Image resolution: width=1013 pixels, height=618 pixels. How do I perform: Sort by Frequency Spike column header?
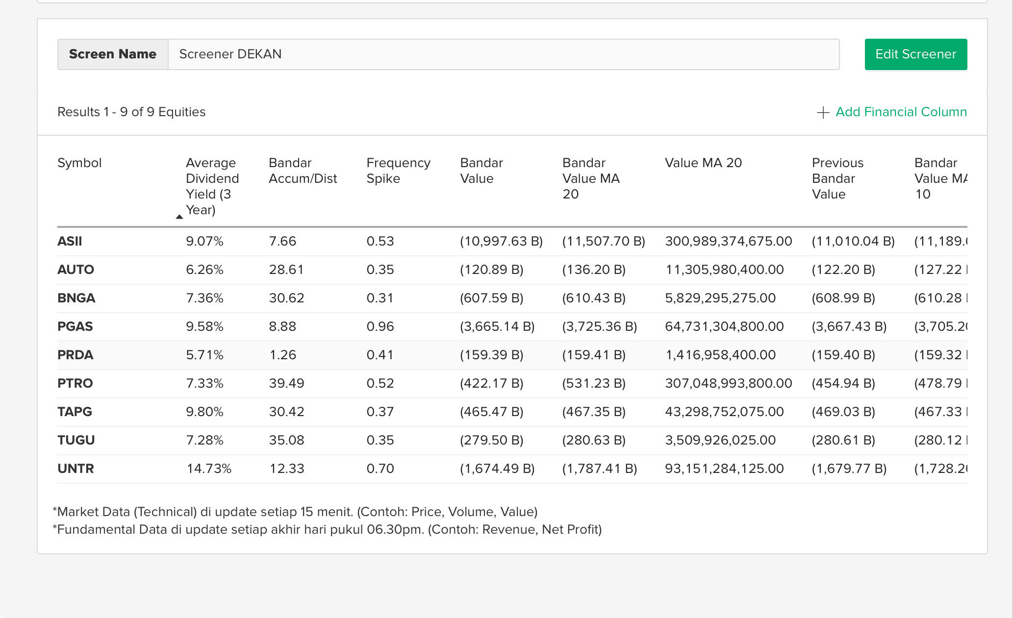[x=398, y=171]
